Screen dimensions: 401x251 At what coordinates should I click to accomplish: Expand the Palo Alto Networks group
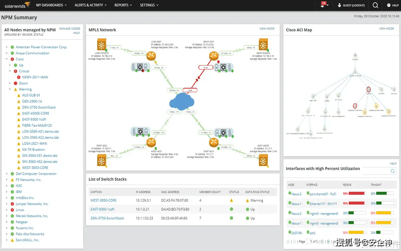(7, 234)
